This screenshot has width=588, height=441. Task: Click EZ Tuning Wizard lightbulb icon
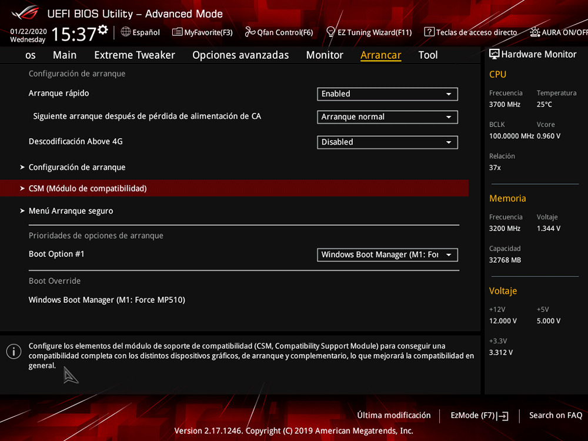click(330, 32)
